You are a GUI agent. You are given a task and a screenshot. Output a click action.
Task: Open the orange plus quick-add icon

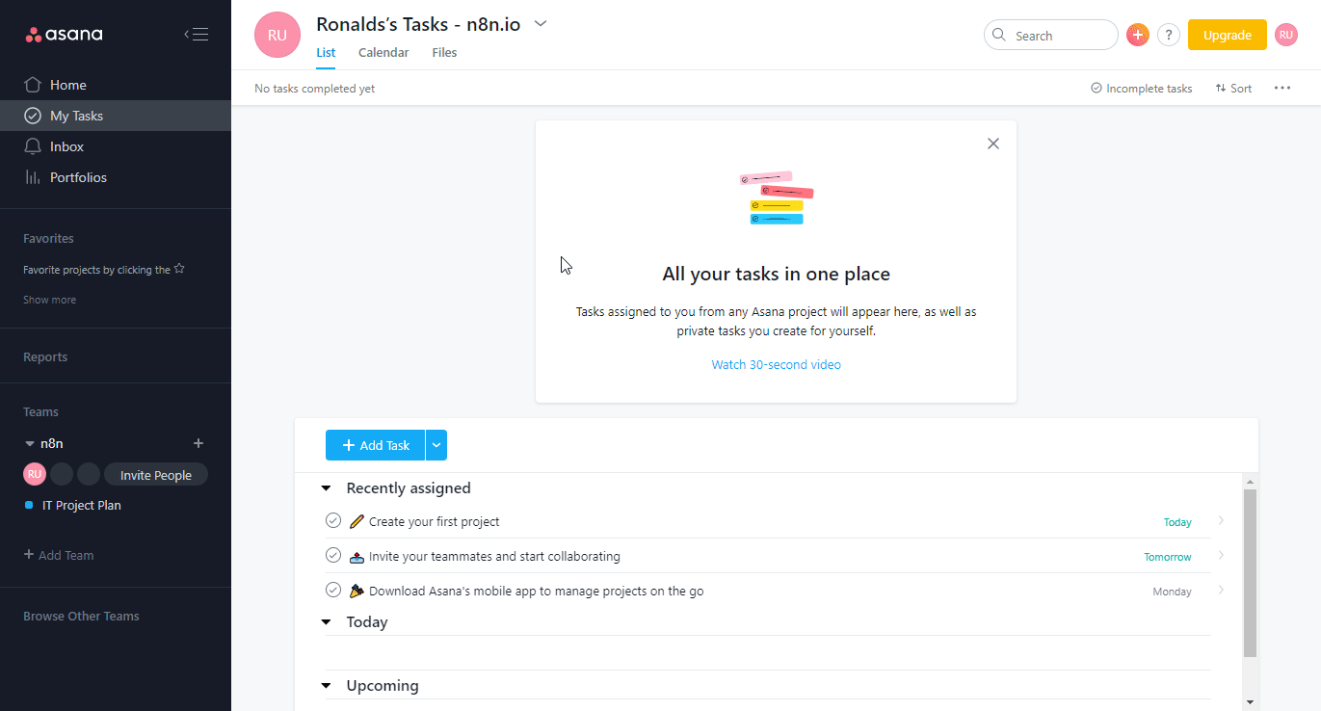1137,35
